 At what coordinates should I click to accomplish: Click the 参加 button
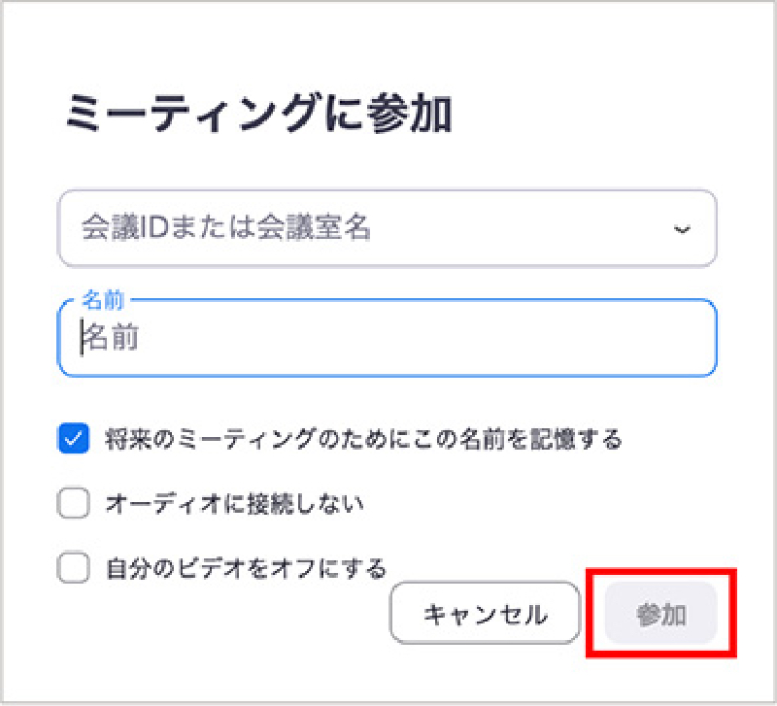[x=661, y=614]
